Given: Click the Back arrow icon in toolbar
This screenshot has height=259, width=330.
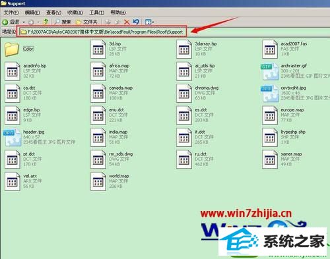Looking at the screenshot, I should point(5,22).
